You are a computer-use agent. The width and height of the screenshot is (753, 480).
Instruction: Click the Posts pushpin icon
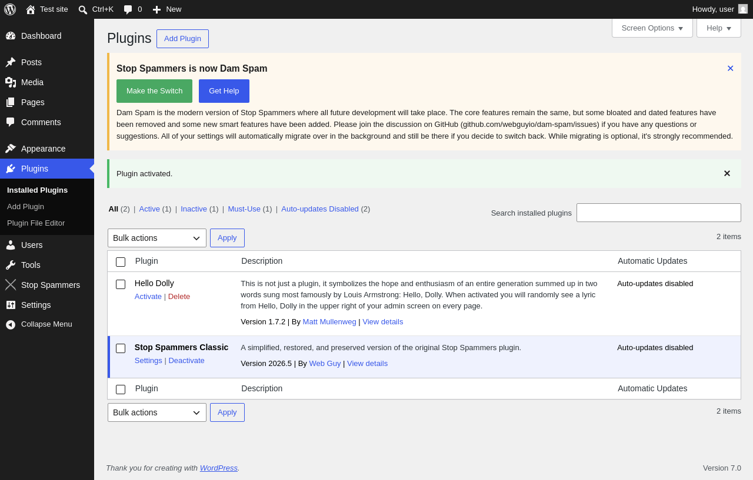coord(11,62)
